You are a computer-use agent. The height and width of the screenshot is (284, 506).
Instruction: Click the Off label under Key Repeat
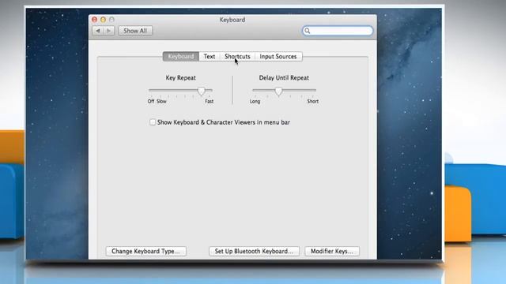click(x=151, y=102)
